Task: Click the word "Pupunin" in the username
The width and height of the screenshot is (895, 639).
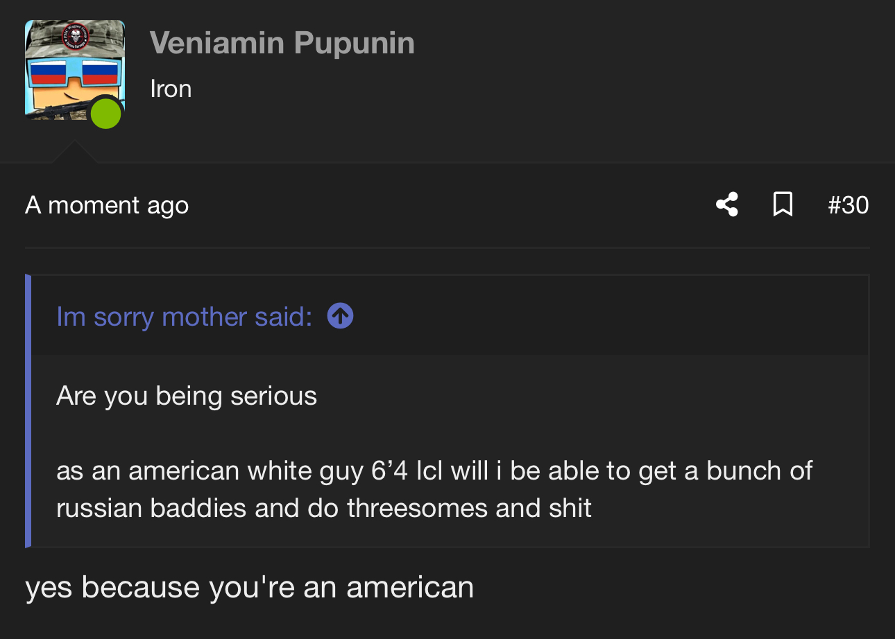Action: point(354,43)
